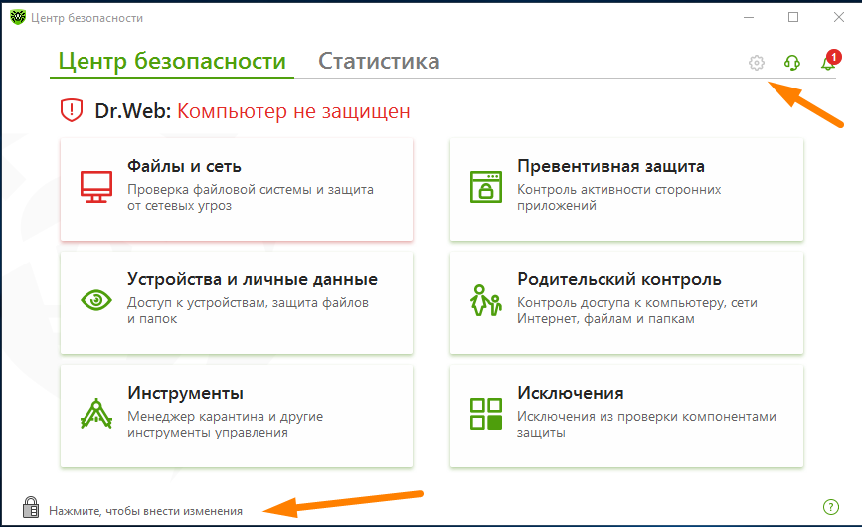862x527 pixels.
Task: Maximize the Dr.Web window
Action: pyautogui.click(x=793, y=17)
